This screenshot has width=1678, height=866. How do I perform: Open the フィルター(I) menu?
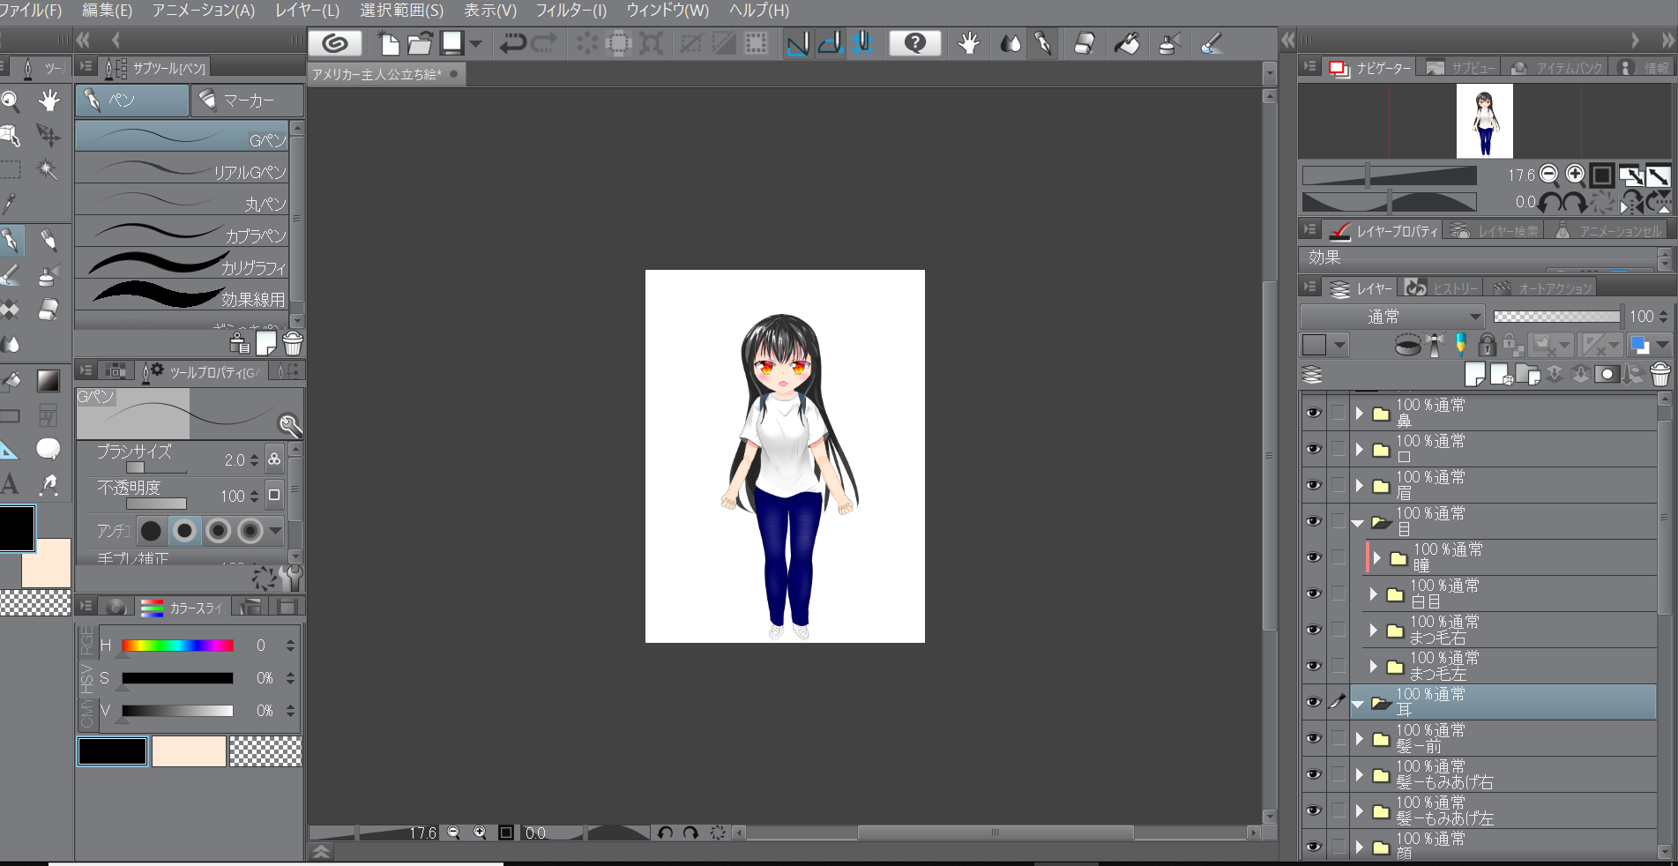pyautogui.click(x=571, y=11)
